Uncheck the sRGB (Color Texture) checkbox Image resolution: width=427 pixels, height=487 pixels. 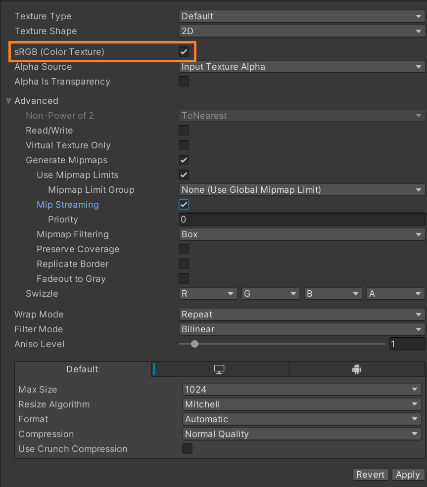[184, 51]
